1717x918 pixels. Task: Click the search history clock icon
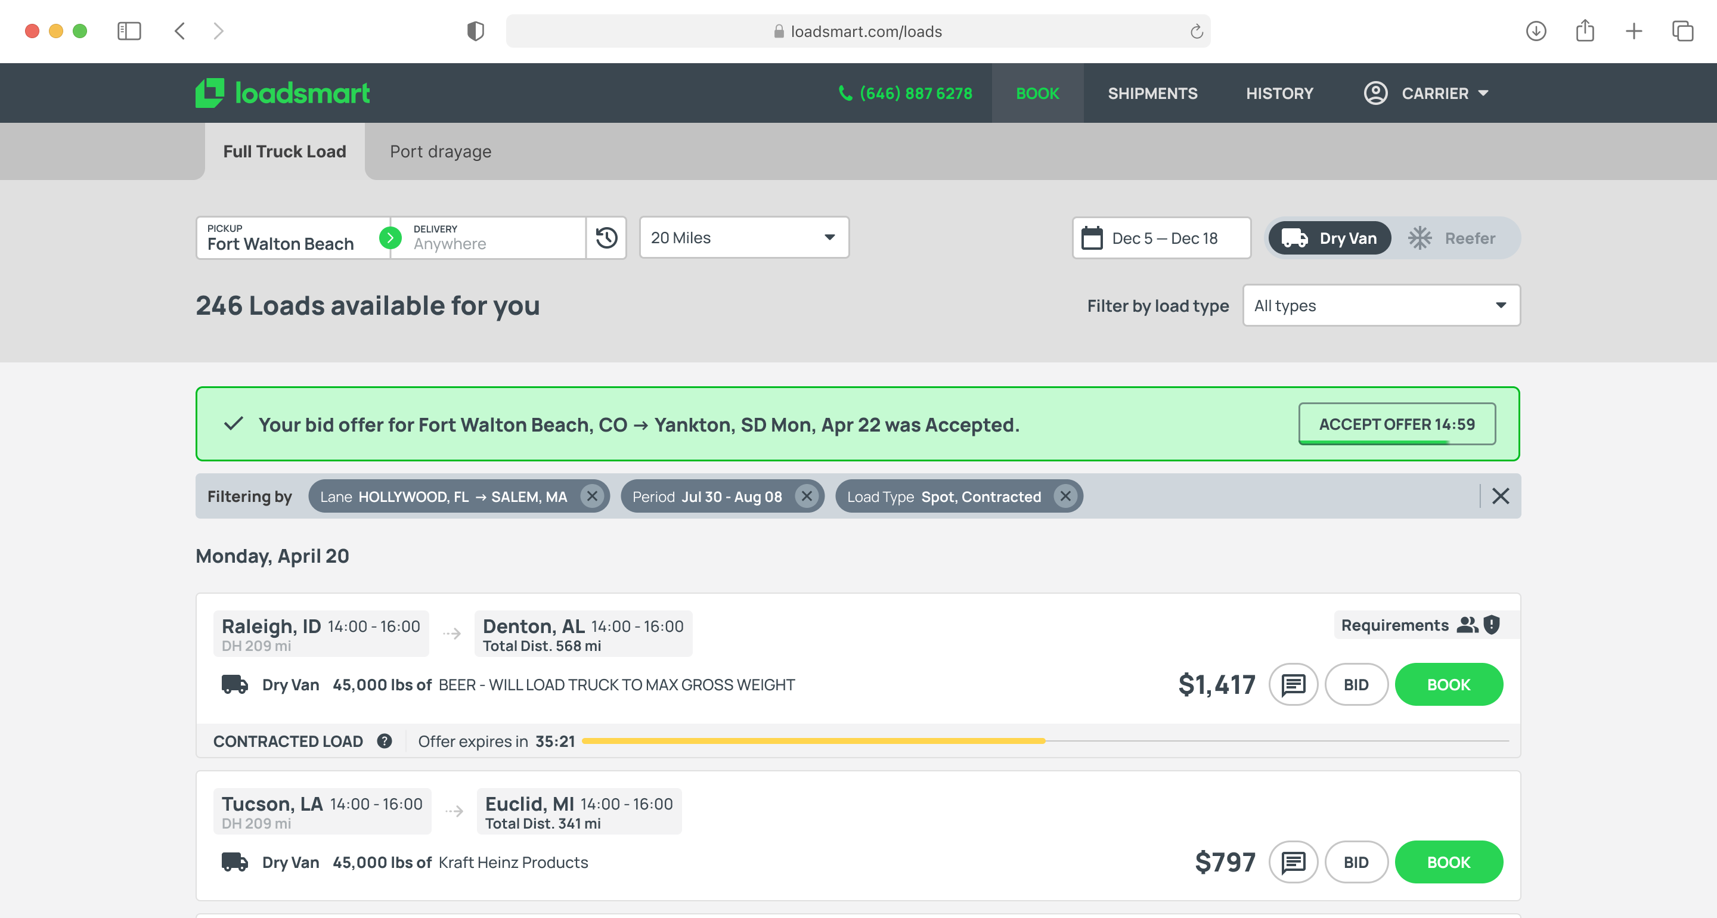606,238
